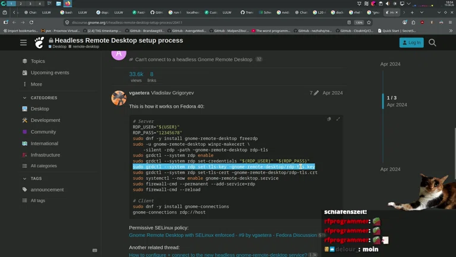Open a new browser tab

click(x=412, y=12)
